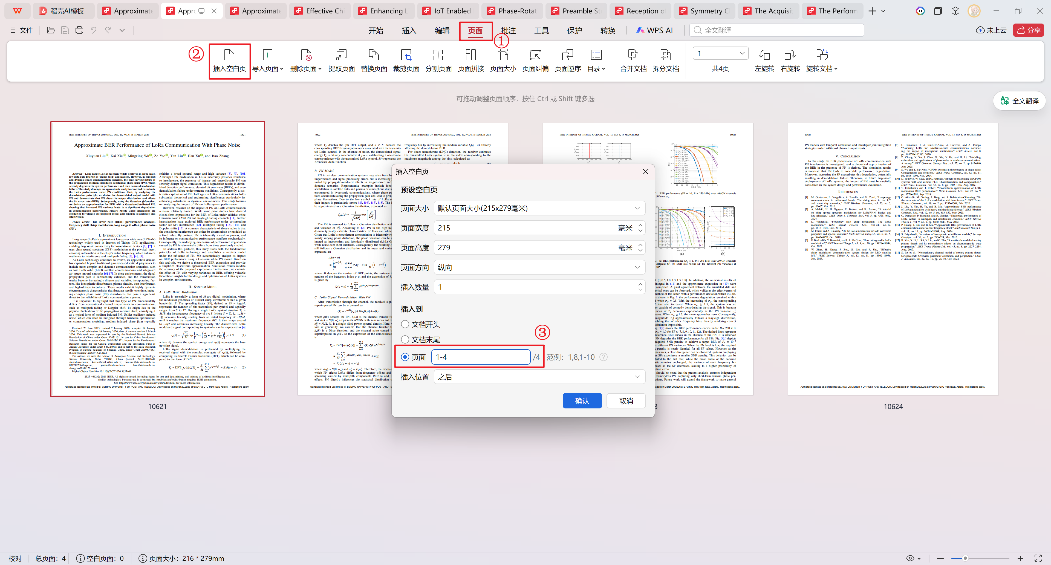This screenshot has height=565, width=1051.
Task: Open the 页面大小 preset dropdown
Action: (539, 209)
